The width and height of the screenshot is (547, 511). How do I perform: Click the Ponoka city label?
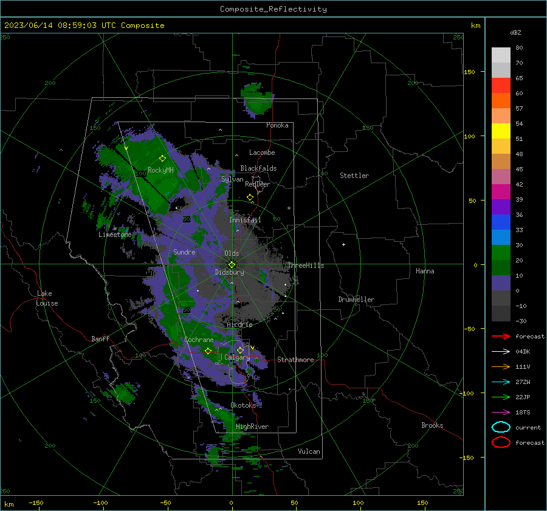click(277, 125)
